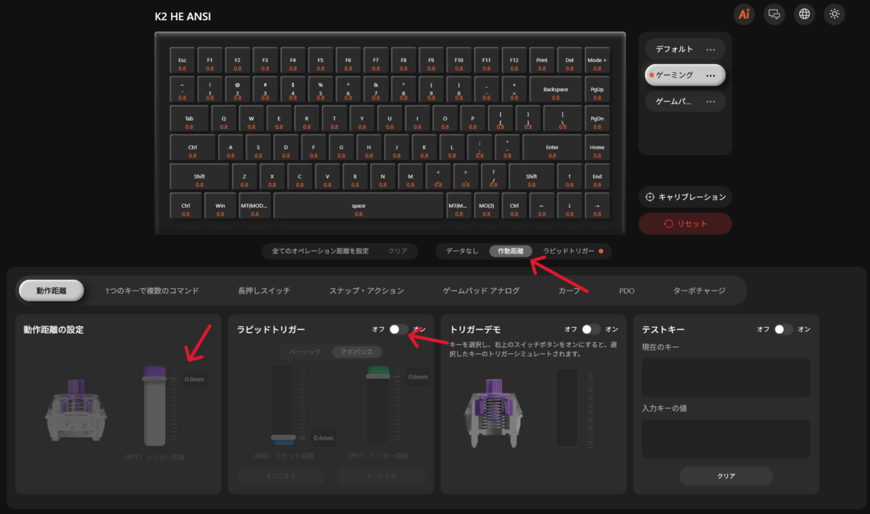The height and width of the screenshot is (514, 870).
Task: Toggle the ラピッドトリガー switch on
Action: (x=399, y=329)
